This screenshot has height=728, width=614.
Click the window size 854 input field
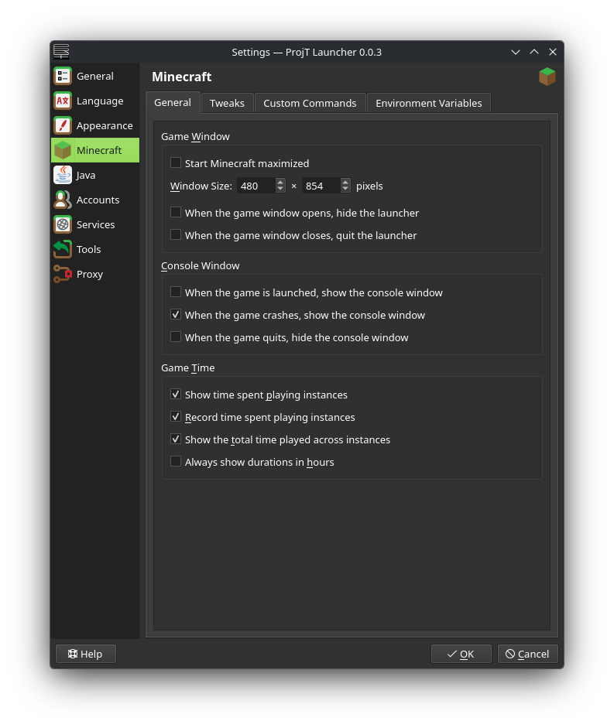(x=321, y=186)
